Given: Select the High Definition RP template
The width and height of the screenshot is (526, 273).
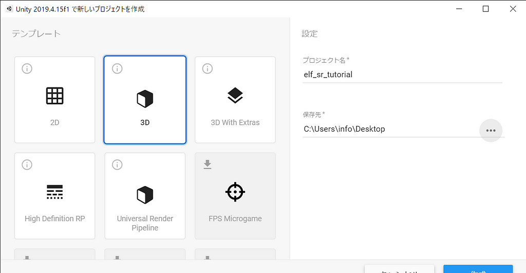Looking at the screenshot, I should tap(54, 196).
